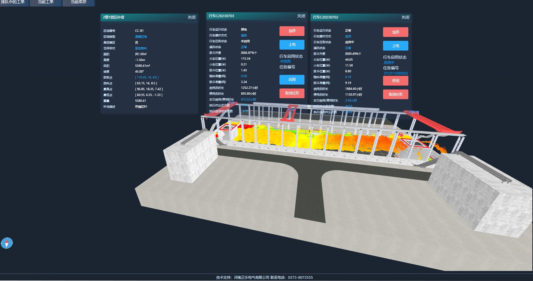
Task: Select the 固定物料 storage form link
Action: (x=141, y=48)
